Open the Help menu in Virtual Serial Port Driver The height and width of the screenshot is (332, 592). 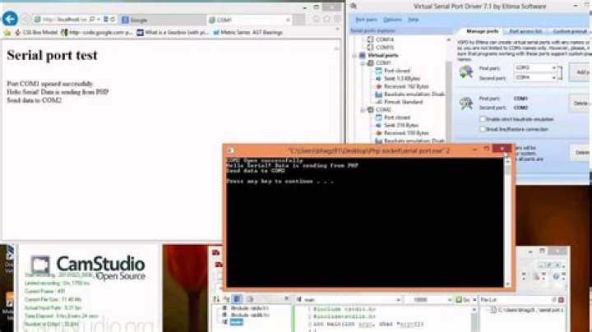click(x=413, y=20)
